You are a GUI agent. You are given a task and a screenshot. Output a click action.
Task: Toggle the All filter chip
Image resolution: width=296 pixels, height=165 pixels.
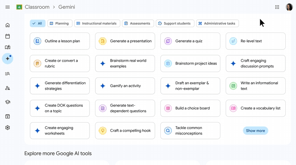[37, 23]
